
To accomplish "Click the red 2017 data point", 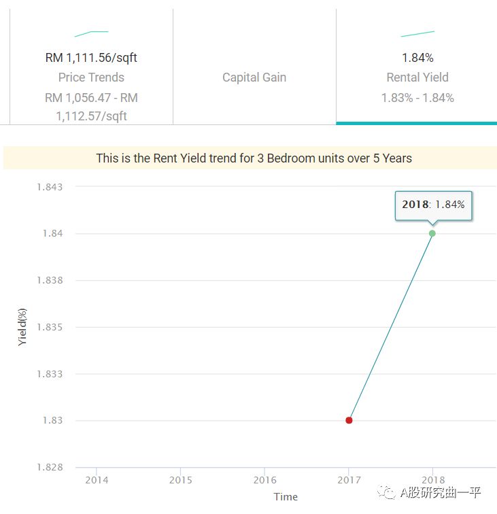I will 349,420.
